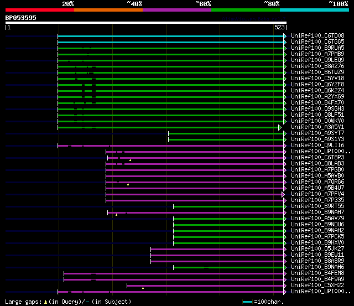Open the UniRef100_B9RUA5 entry
Viewport: 354px width, 306px height.
point(317,48)
